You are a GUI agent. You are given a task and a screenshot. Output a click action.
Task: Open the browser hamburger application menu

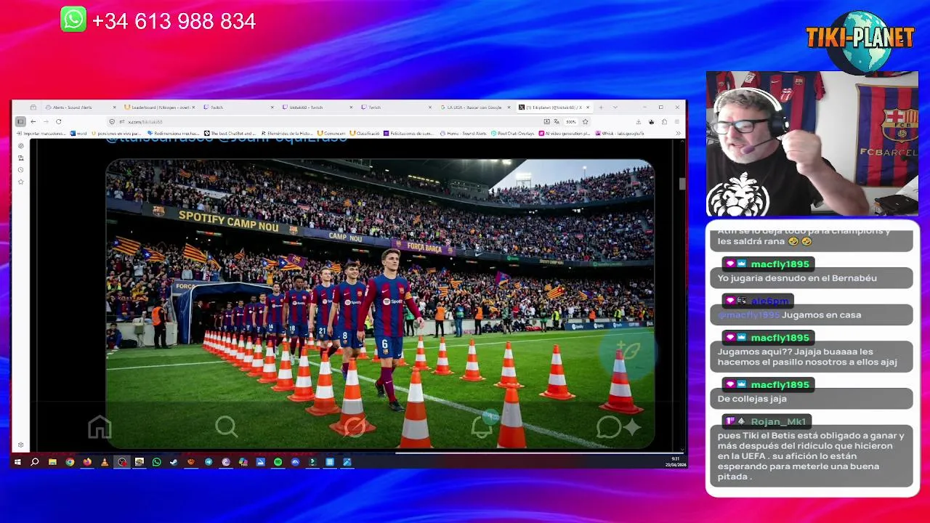click(677, 121)
